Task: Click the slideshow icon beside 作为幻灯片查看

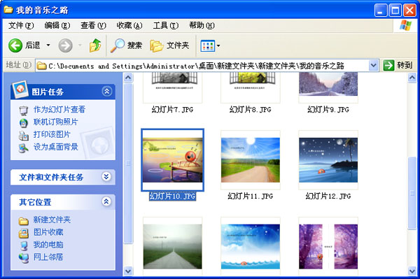Action: coord(24,110)
